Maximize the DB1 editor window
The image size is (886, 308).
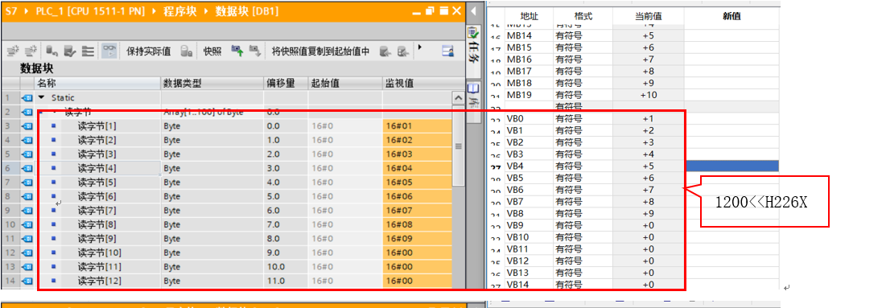(443, 10)
